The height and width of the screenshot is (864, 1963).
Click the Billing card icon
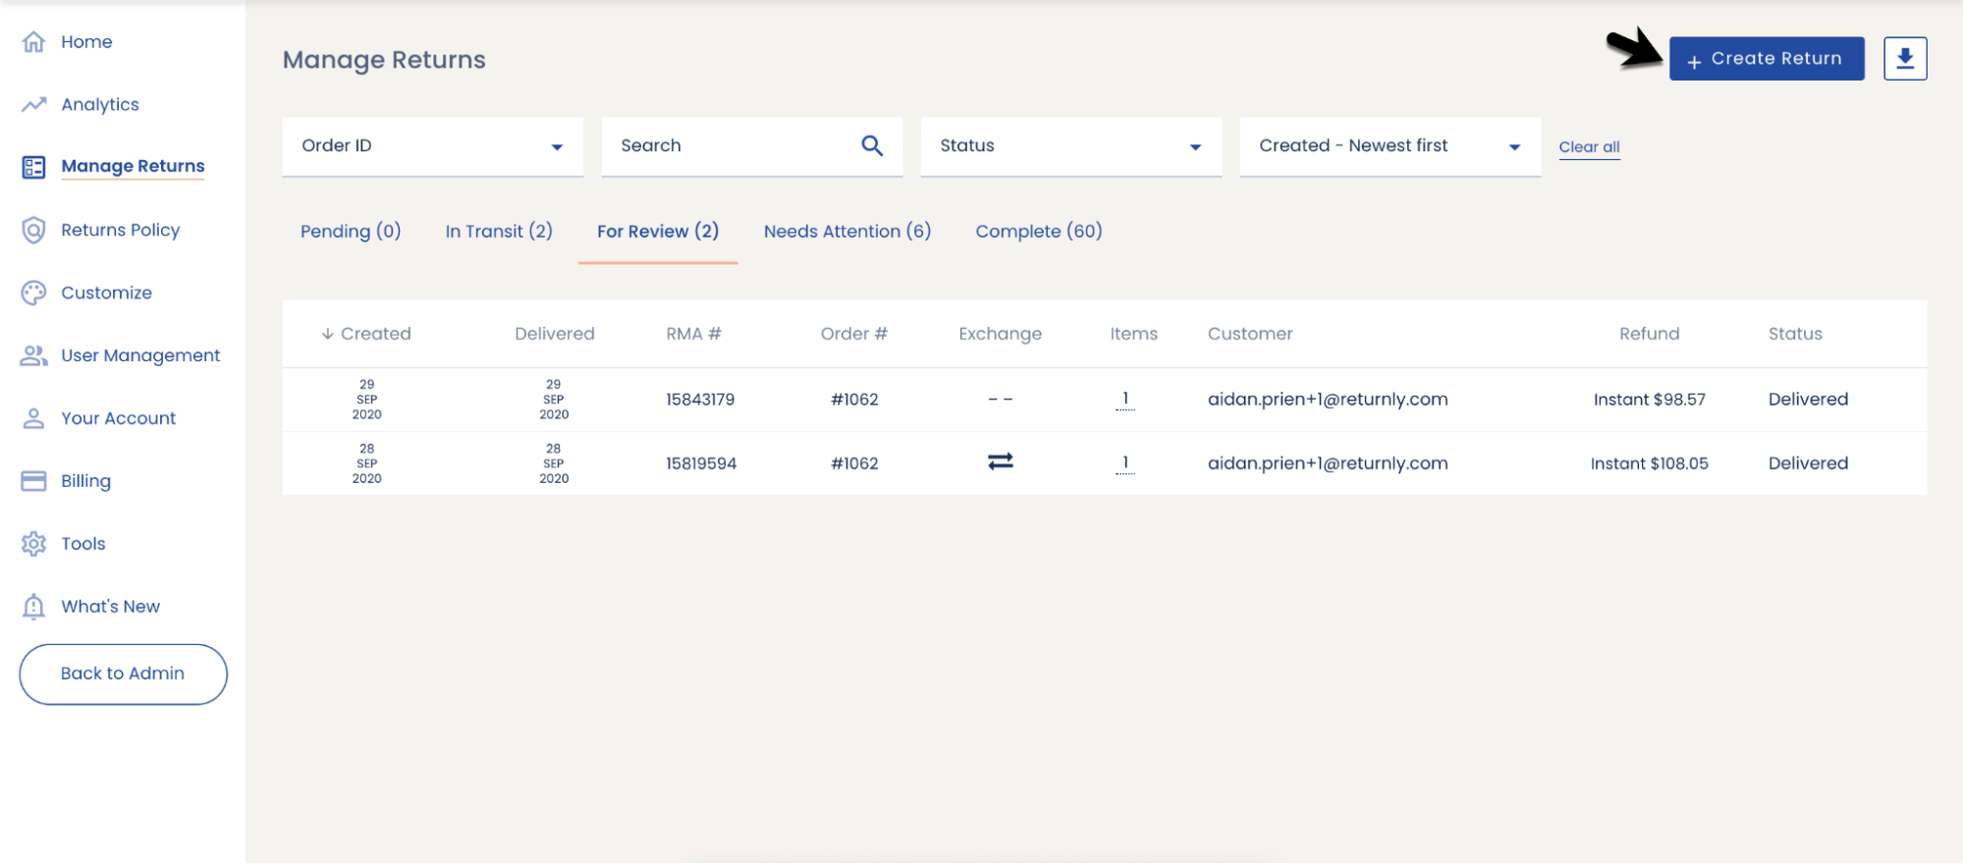(x=33, y=481)
